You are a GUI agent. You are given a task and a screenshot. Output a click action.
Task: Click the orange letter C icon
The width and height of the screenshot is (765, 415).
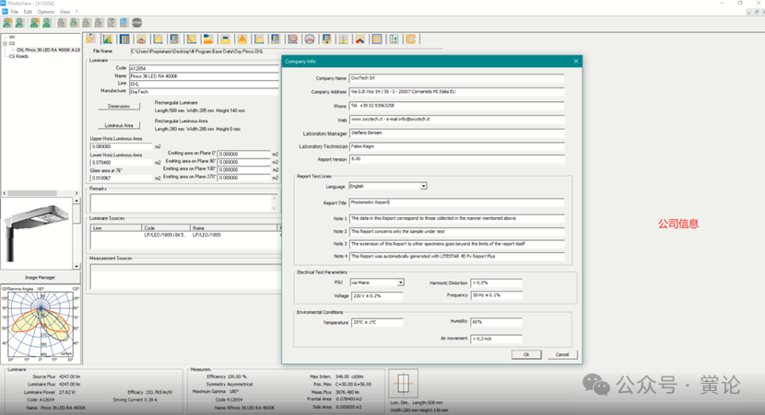point(411,39)
